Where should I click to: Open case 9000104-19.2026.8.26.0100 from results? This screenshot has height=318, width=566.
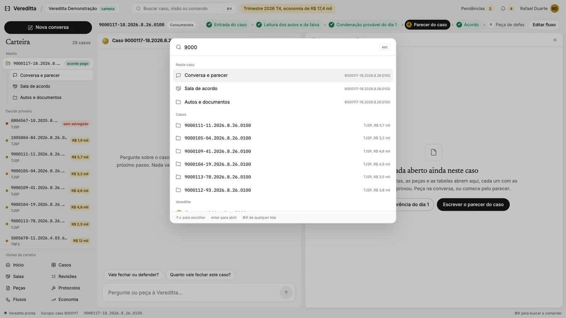[x=283, y=164]
